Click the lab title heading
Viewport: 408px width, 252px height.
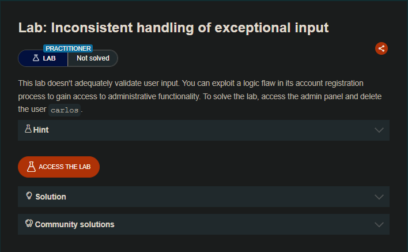click(x=173, y=27)
